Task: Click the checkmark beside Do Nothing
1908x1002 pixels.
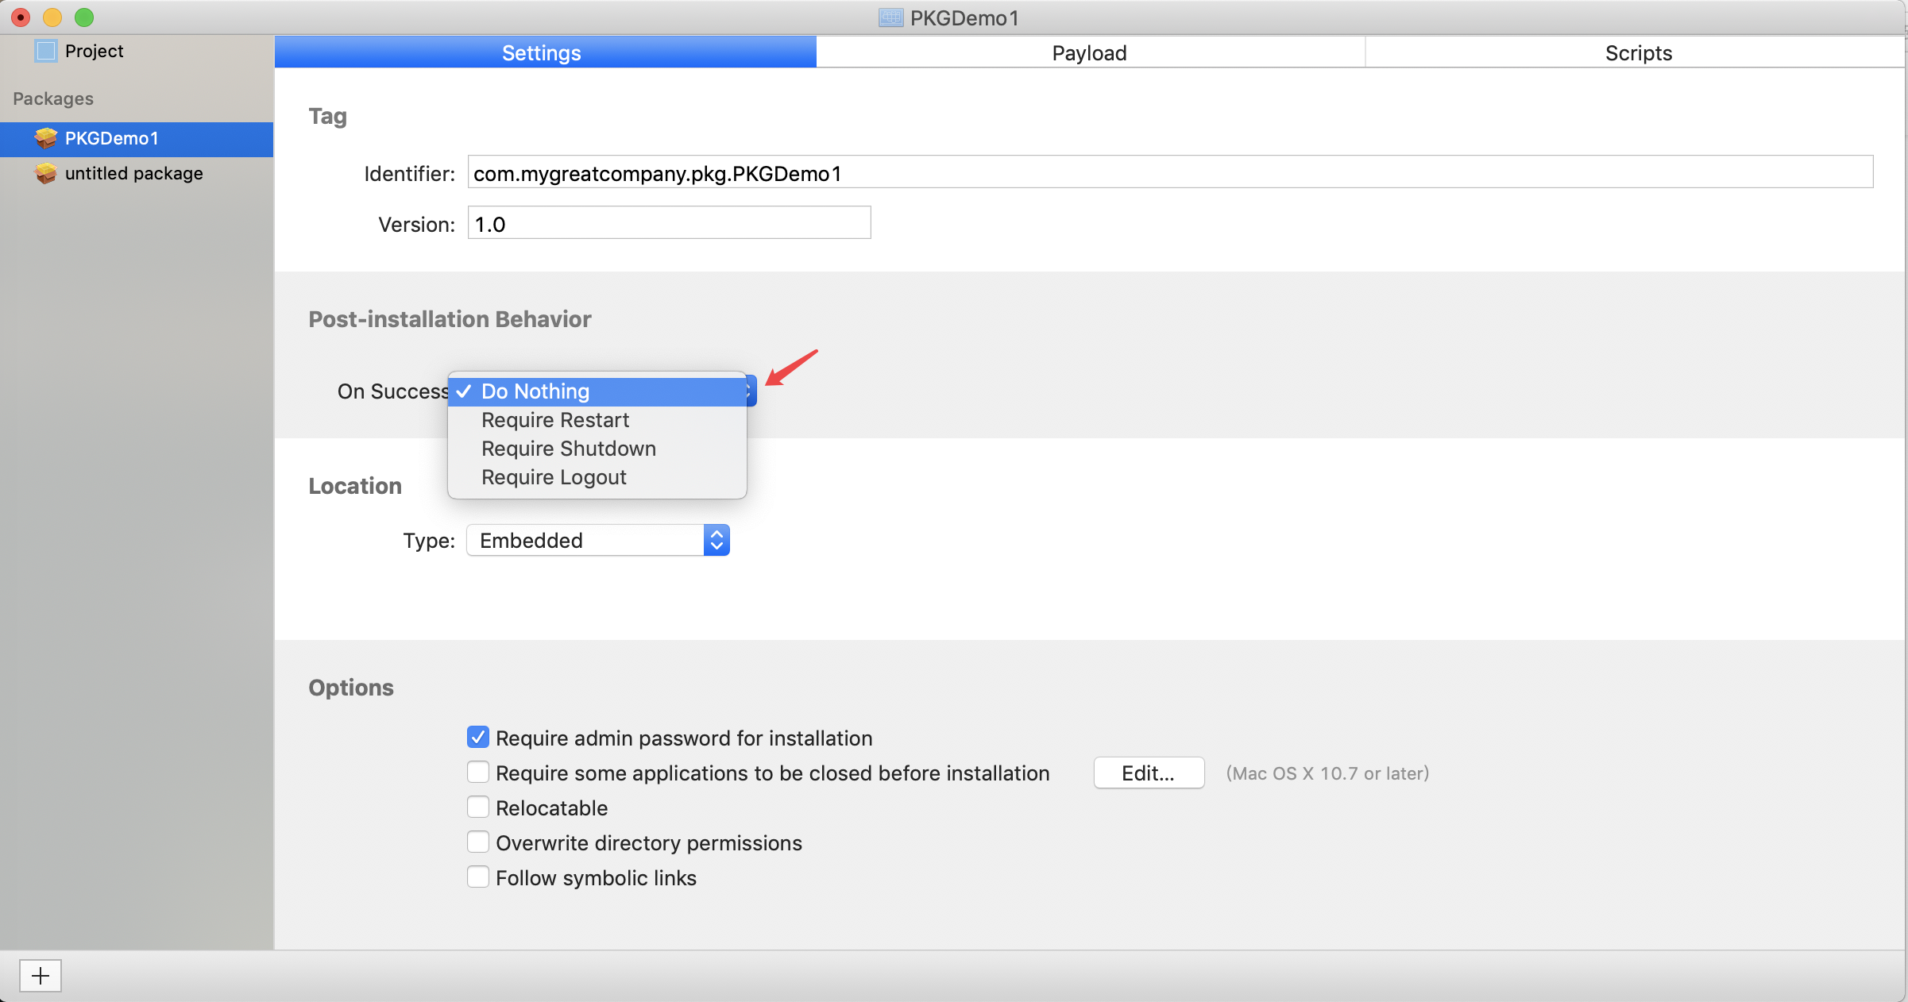Action: (x=465, y=391)
